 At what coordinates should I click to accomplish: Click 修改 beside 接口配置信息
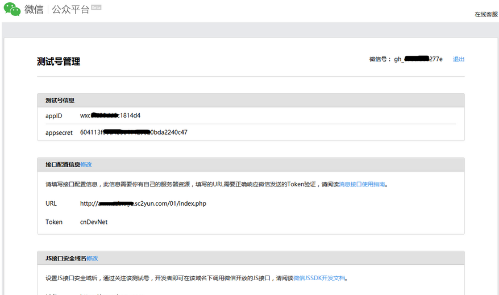pos(86,164)
